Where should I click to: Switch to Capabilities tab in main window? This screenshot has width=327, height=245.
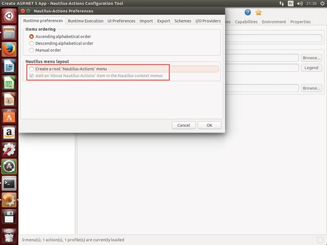pos(246,21)
